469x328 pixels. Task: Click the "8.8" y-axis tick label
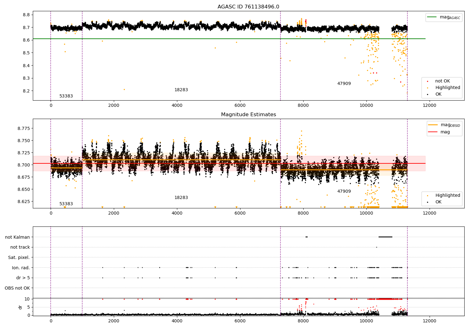[27, 15]
